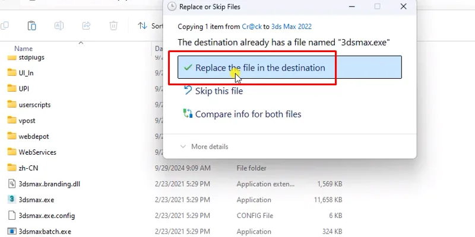The height and width of the screenshot is (237, 475).
Task: Select the 3dsmax.branding.dll file icon
Action: pos(12,184)
